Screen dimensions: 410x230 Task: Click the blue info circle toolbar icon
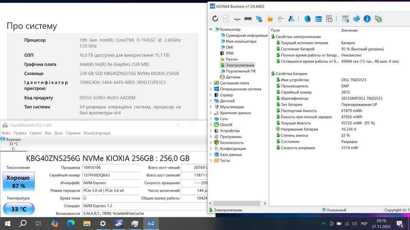[x=367, y=19]
